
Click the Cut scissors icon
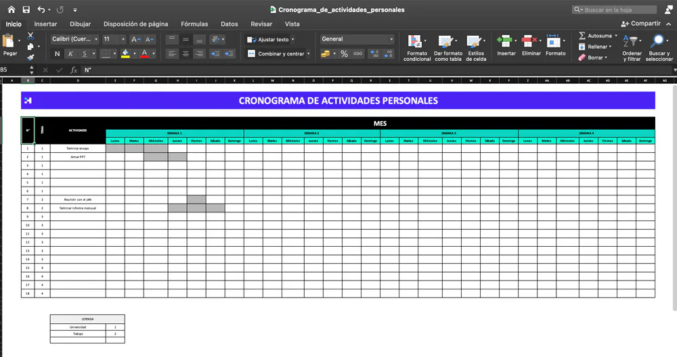coord(30,36)
